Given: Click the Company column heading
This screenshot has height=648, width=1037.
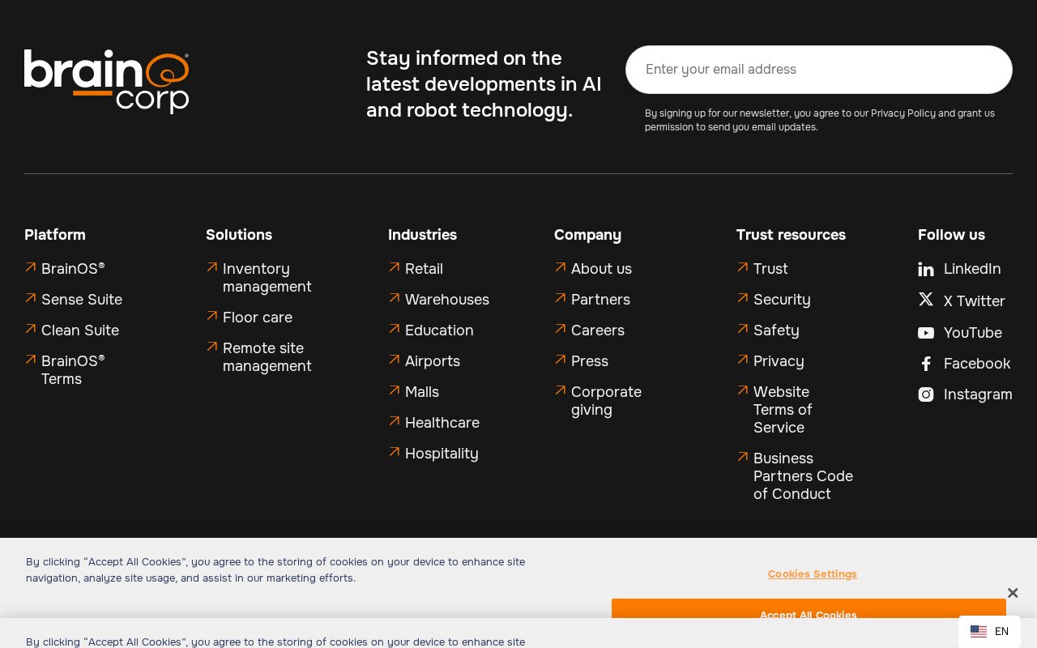Looking at the screenshot, I should tap(587, 235).
